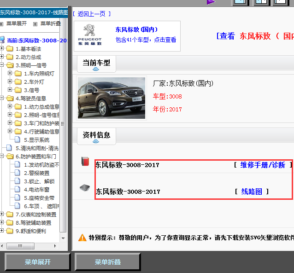Click the folder icon for 7.仪表和控制装置
The width and height of the screenshot is (294, 273).
pyautogui.click(x=10, y=214)
